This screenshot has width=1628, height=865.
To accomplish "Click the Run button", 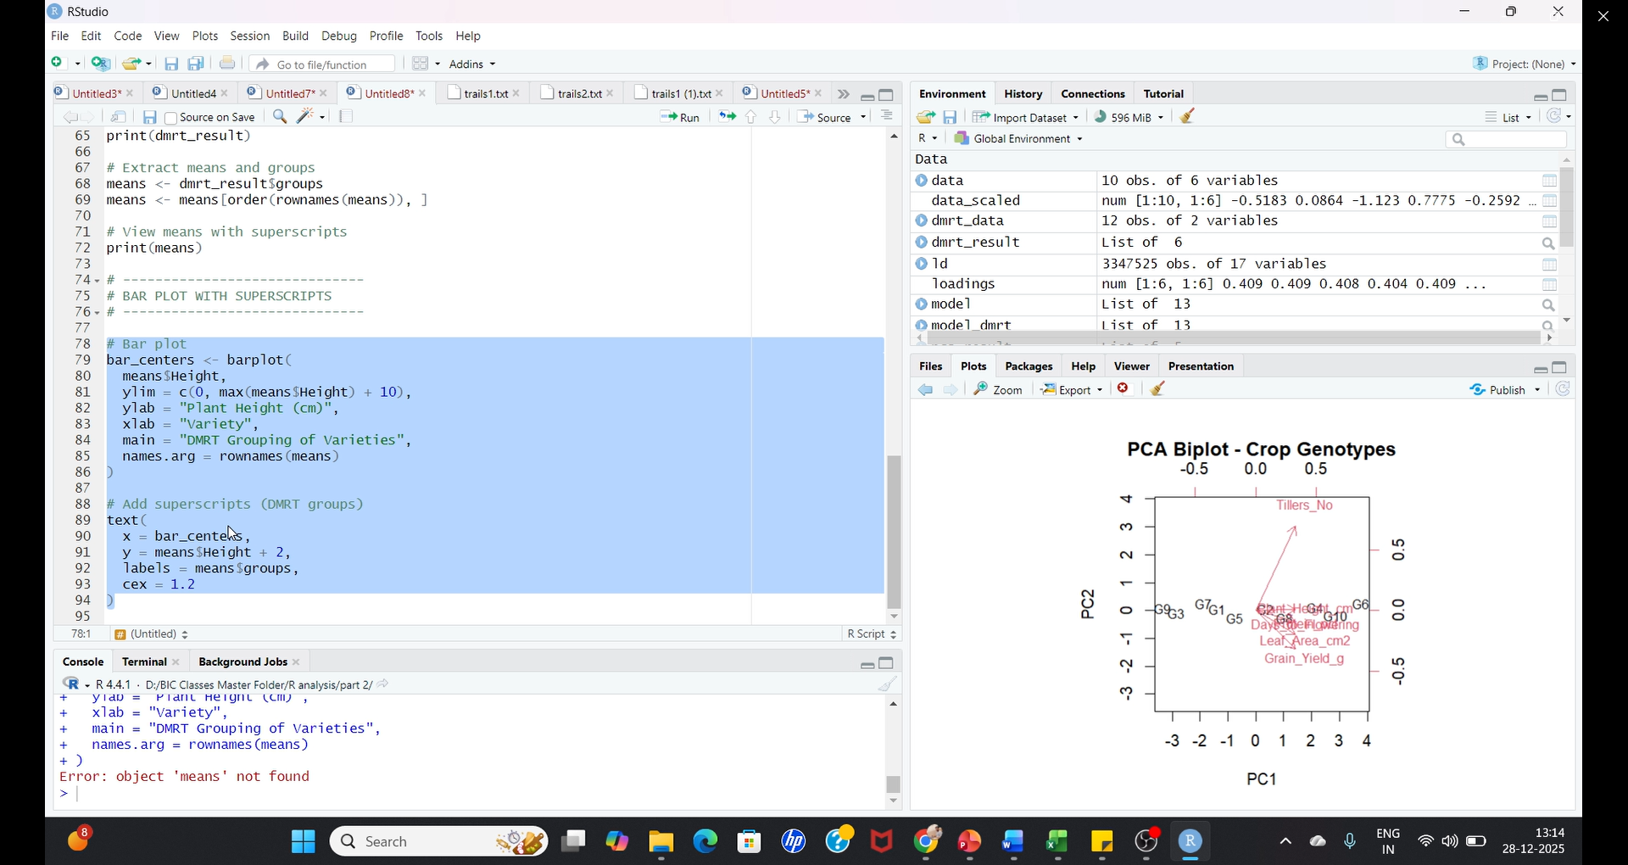I will pyautogui.click(x=680, y=118).
